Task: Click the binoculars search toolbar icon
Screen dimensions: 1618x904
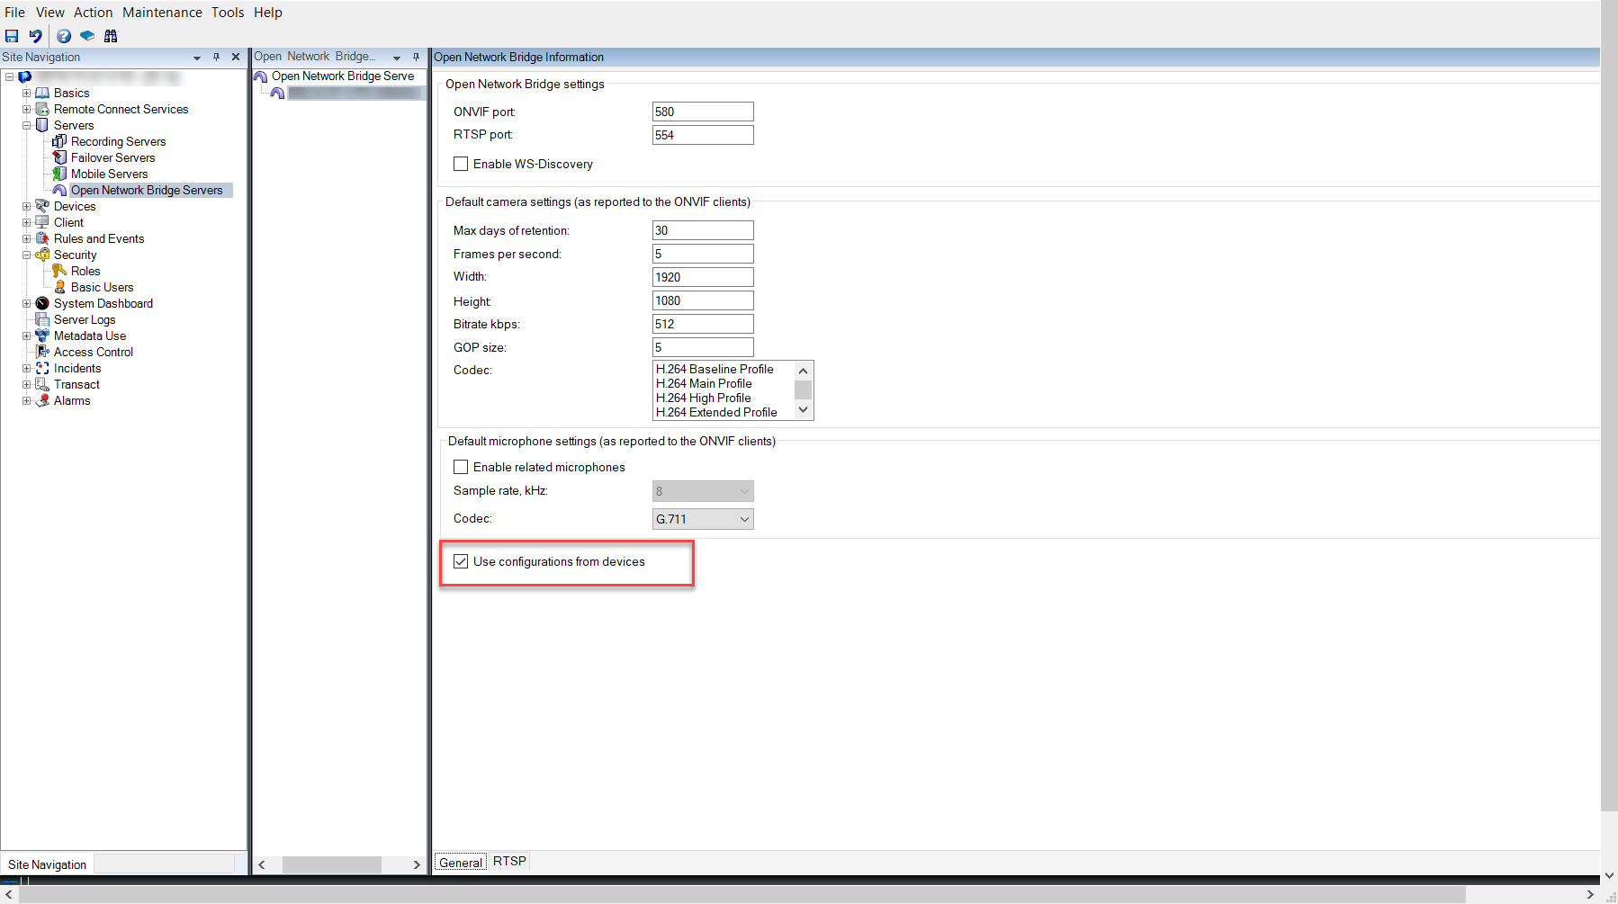Action: point(111,36)
